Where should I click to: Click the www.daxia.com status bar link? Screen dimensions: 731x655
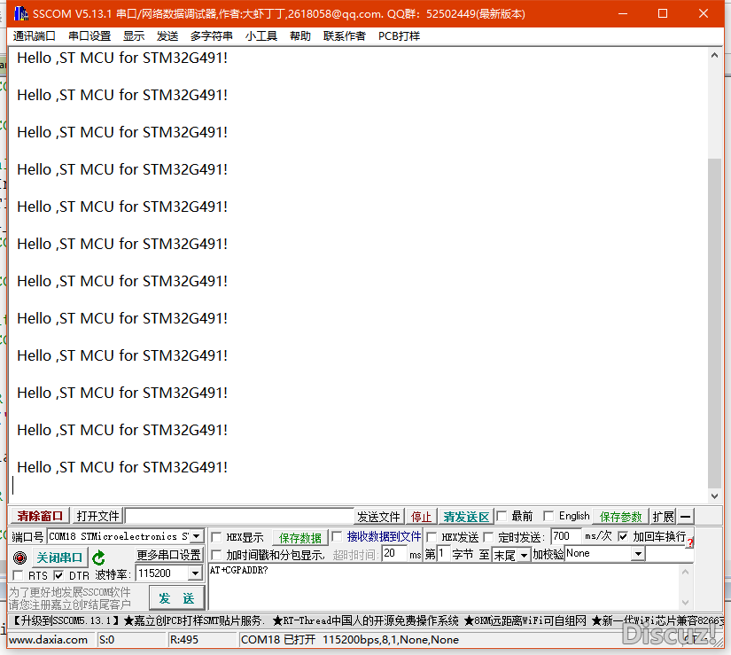pos(48,640)
